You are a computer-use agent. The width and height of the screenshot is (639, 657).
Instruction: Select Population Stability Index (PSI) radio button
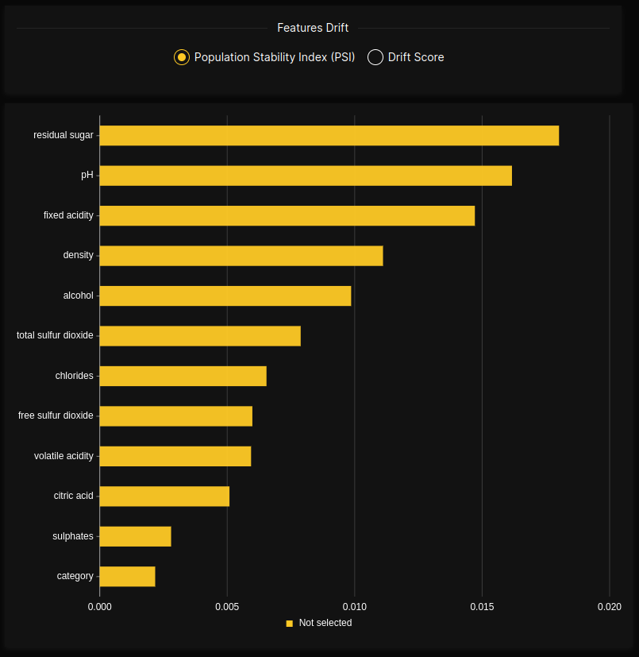(x=182, y=57)
